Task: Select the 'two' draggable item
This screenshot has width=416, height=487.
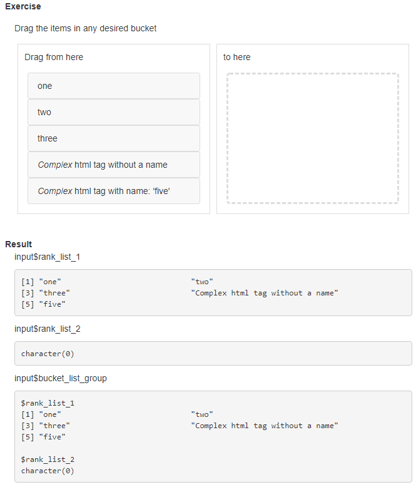Action: pyautogui.click(x=113, y=112)
